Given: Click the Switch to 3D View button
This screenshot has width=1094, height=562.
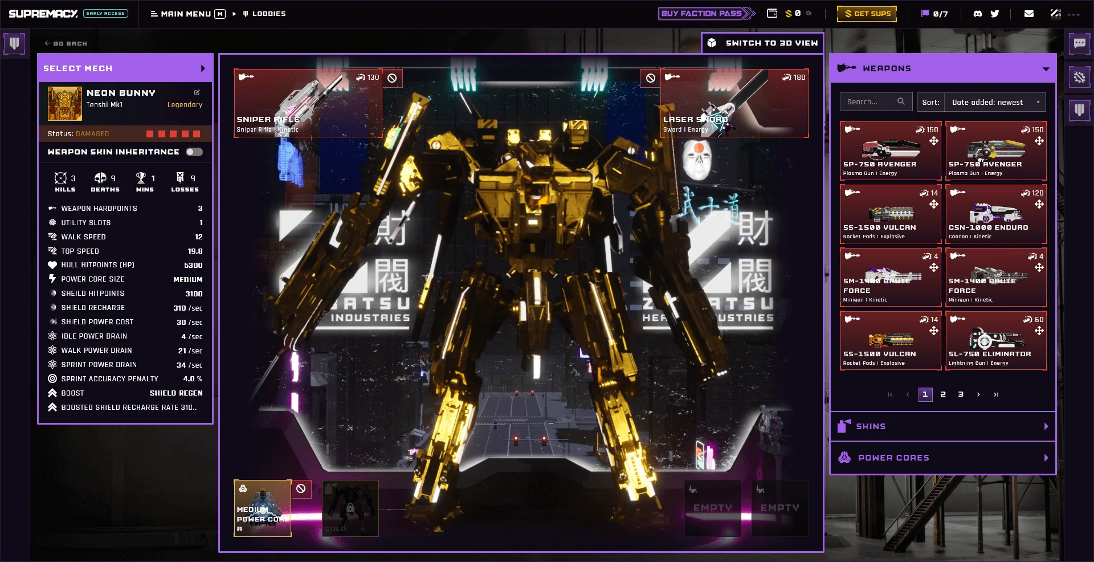Looking at the screenshot, I should pos(763,43).
